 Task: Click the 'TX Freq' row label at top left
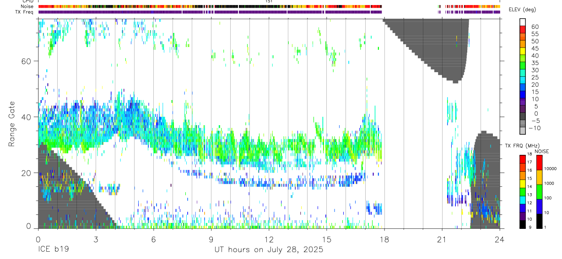pyautogui.click(x=25, y=12)
